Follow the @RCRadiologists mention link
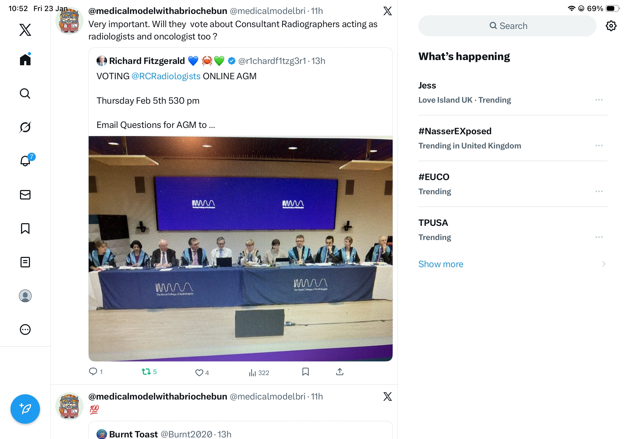628x439 pixels. pos(166,76)
